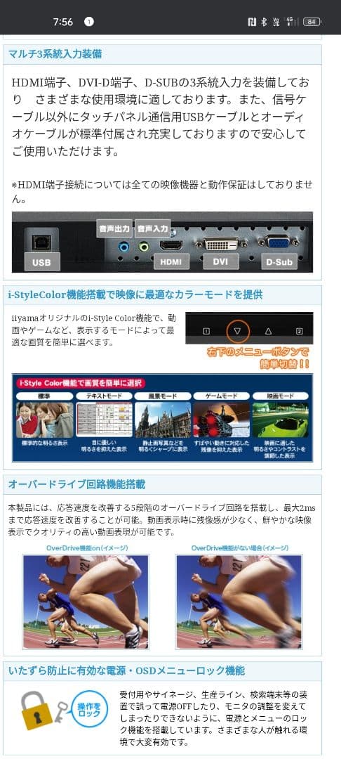Tap the i-StyleColor機能搭載 section heading
The height and width of the screenshot is (759, 341).
tap(135, 294)
